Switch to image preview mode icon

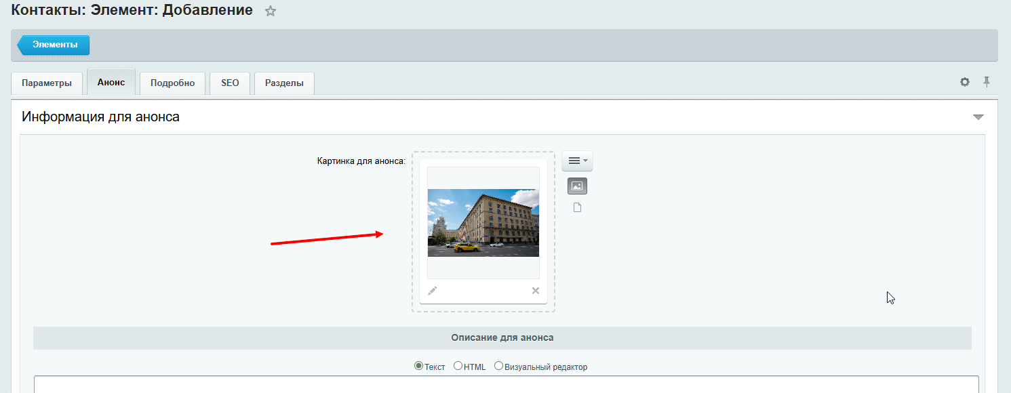click(x=577, y=186)
